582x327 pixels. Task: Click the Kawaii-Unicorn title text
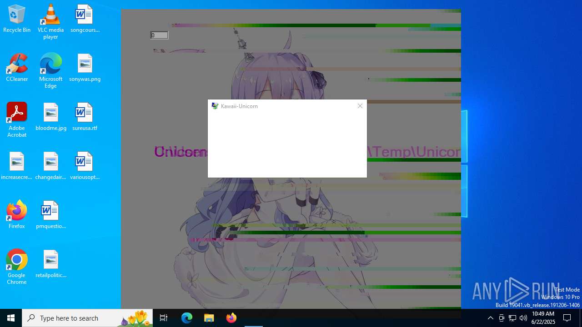[239, 106]
